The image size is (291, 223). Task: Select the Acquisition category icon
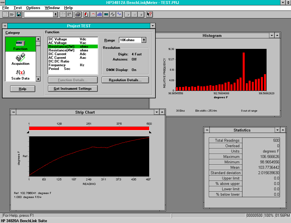tap(20, 59)
